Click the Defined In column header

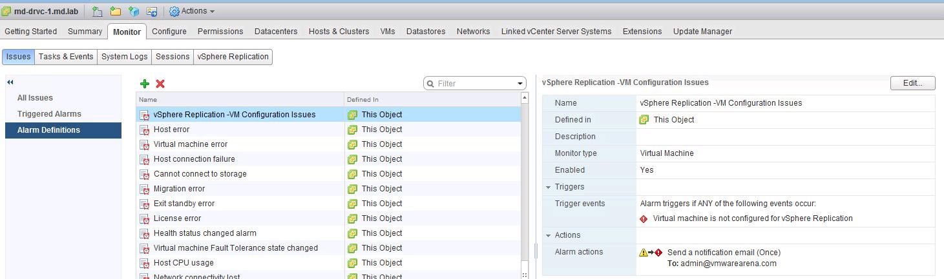click(x=432, y=100)
